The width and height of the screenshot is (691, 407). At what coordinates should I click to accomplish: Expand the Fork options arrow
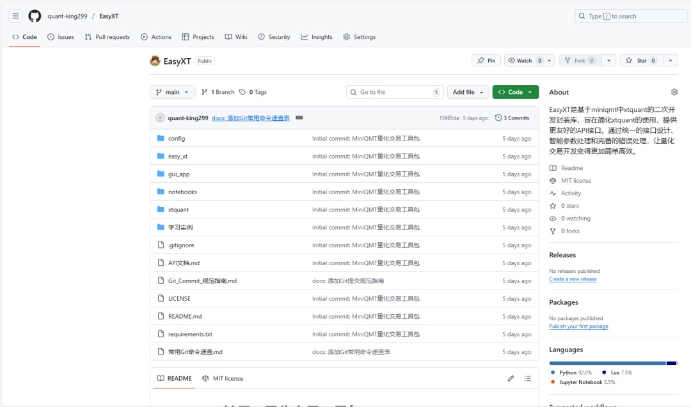click(608, 61)
